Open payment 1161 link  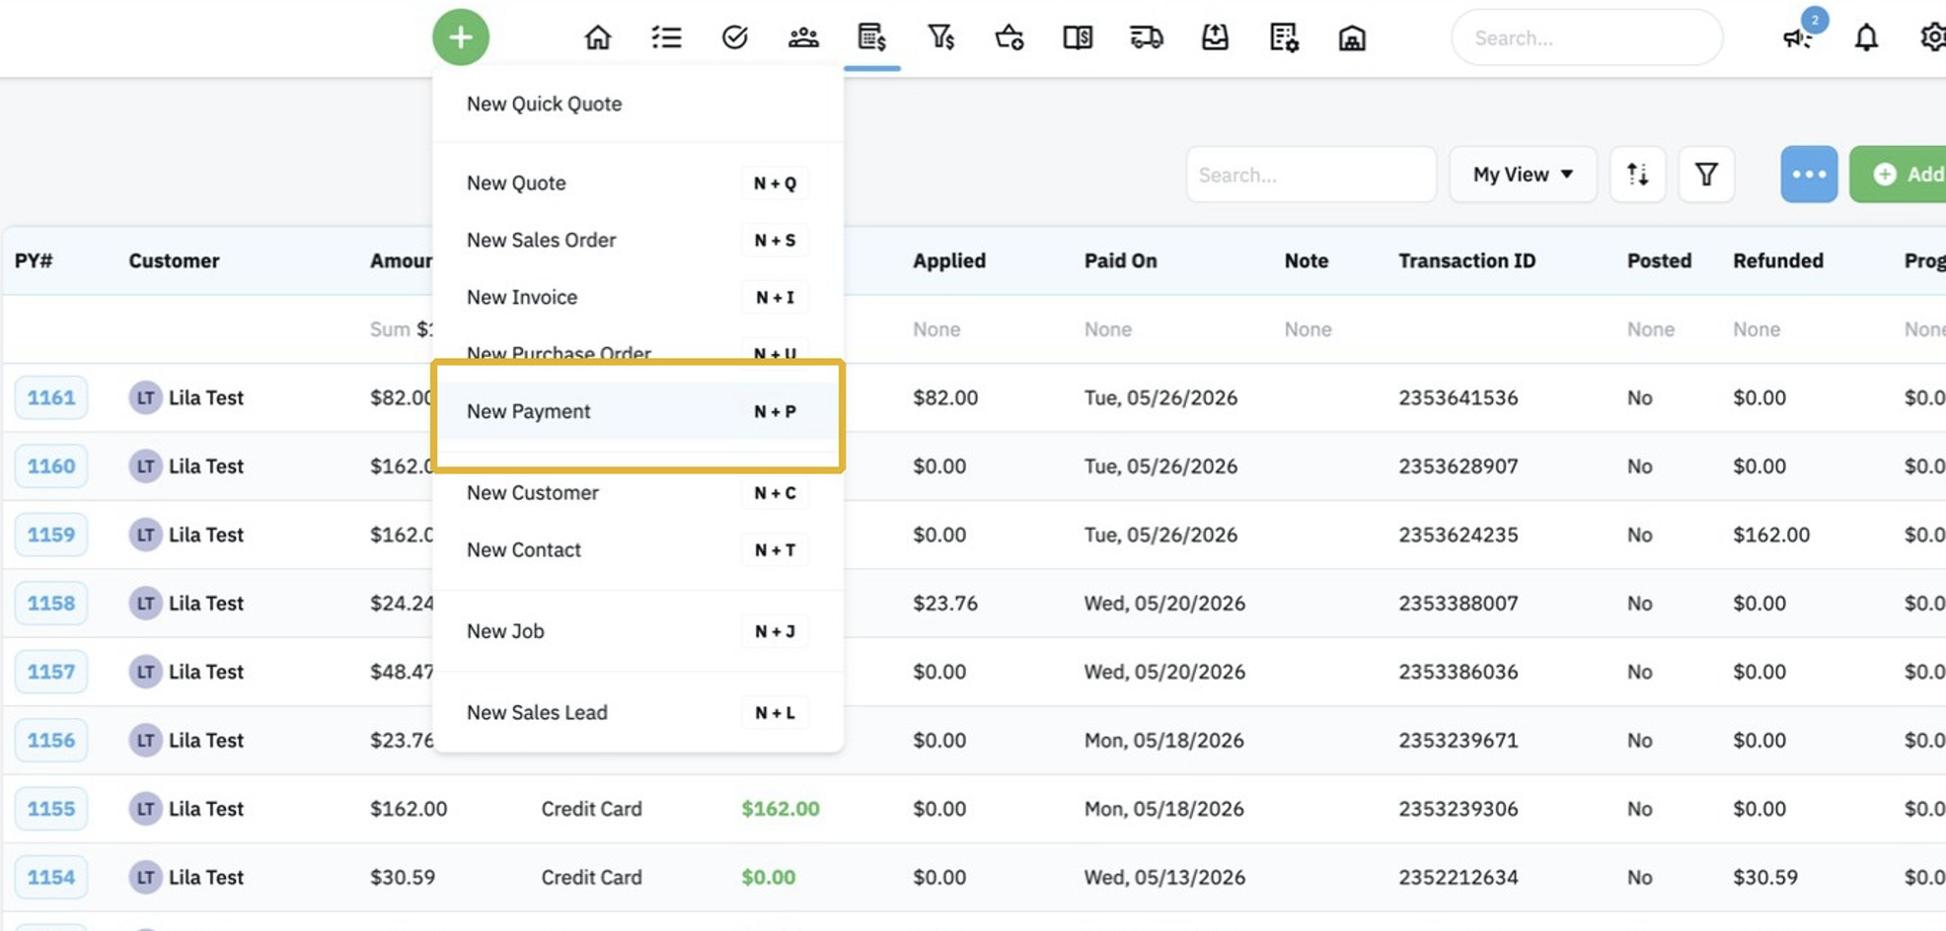pyautogui.click(x=51, y=397)
